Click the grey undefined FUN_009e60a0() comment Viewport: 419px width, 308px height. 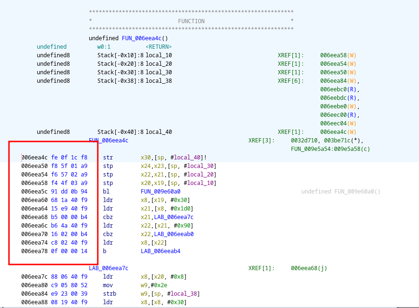[341, 192]
